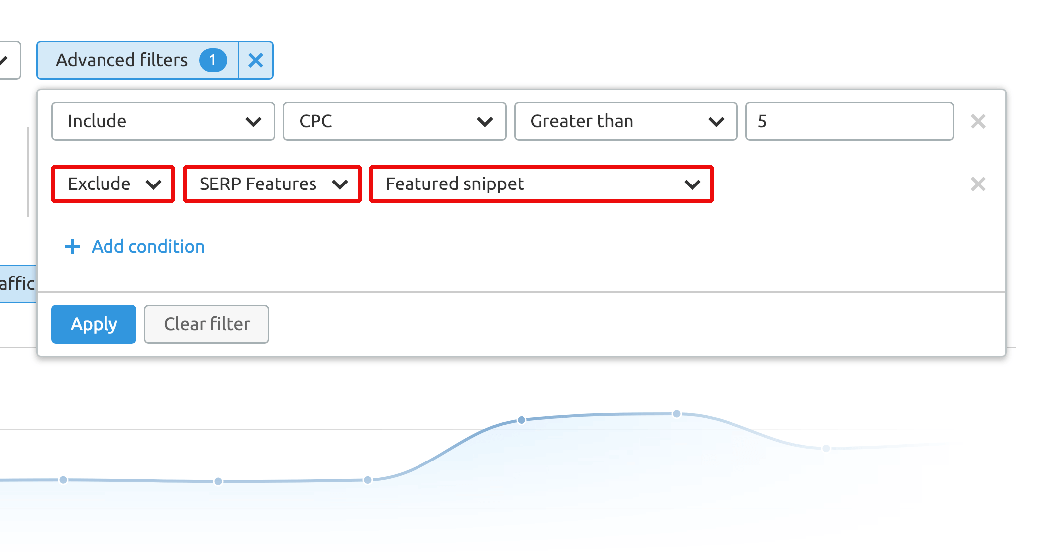
Task: Click the Add condition link
Action: click(x=148, y=247)
